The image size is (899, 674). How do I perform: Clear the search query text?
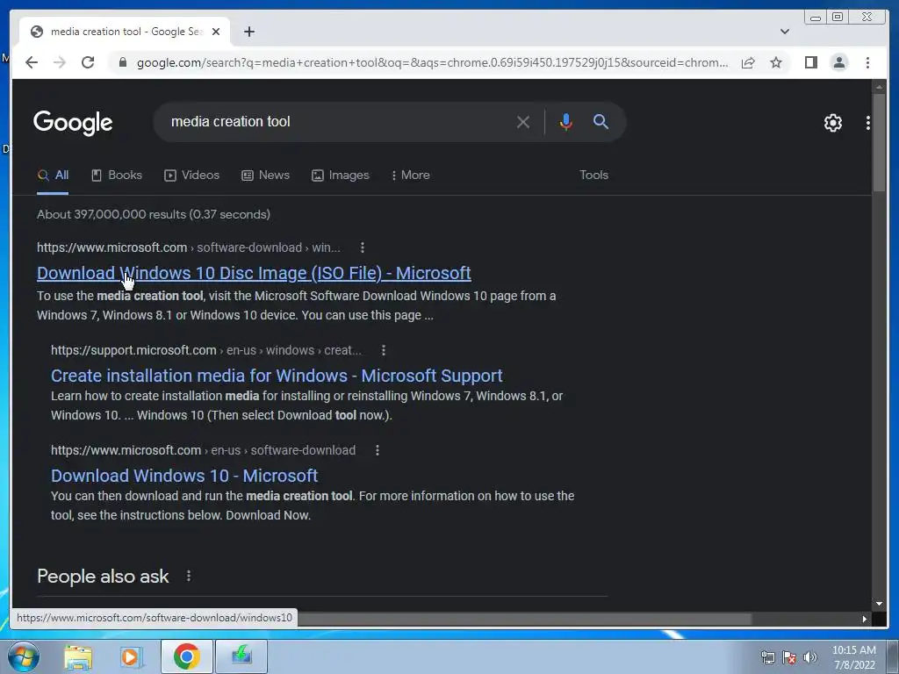point(523,122)
